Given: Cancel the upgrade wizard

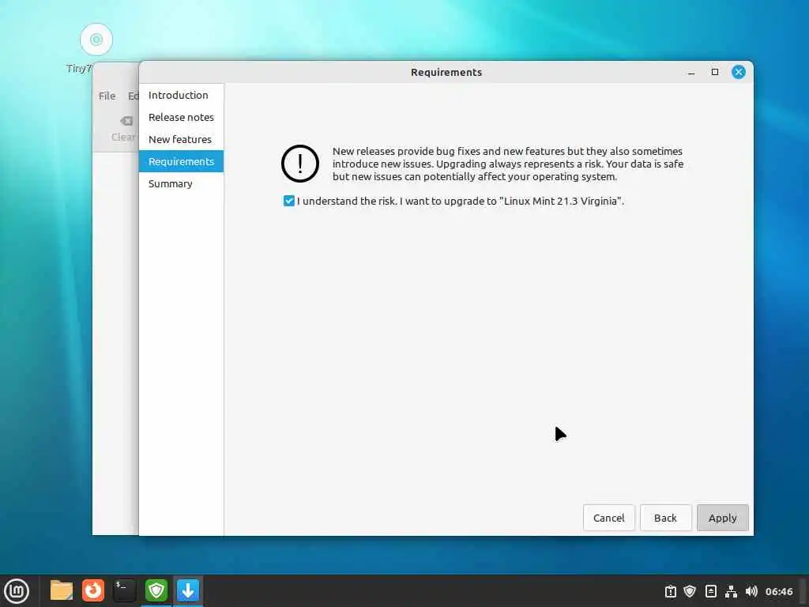Looking at the screenshot, I should click(608, 518).
